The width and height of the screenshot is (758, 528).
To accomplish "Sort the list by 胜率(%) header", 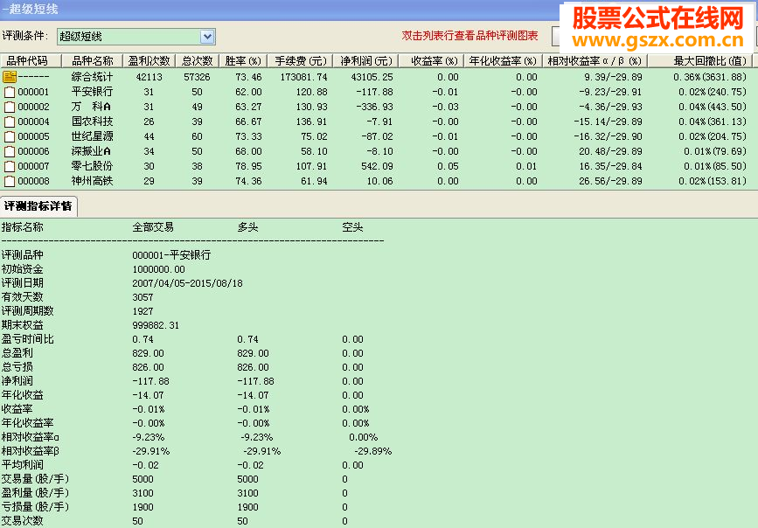I will click(243, 61).
